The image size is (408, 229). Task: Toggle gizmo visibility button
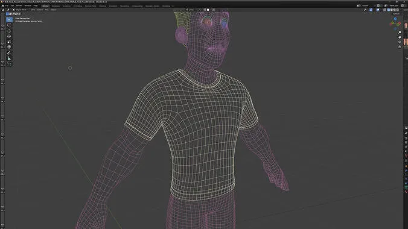tap(371, 10)
